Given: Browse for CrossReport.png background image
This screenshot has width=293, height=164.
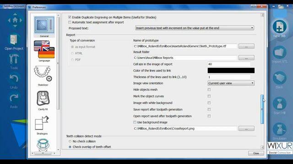Looking at the screenshot, I should point(246,128).
